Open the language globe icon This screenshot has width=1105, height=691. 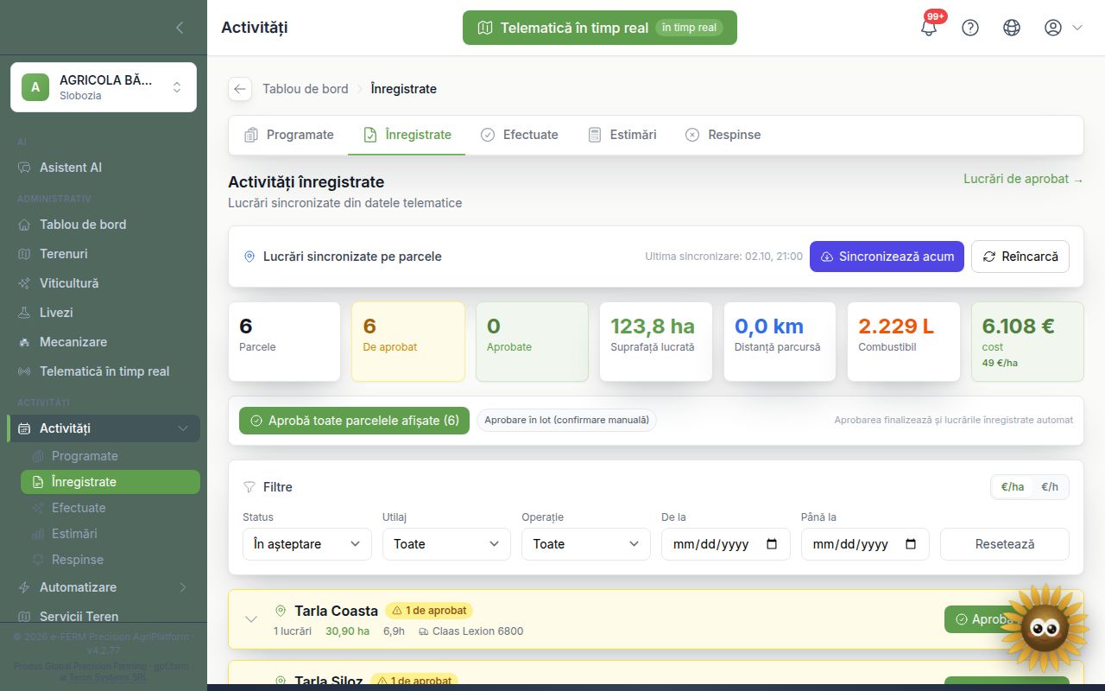click(x=1012, y=28)
